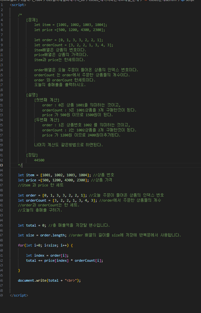Click the closing brace of the for loop
201x313 pixels.
click(19, 270)
